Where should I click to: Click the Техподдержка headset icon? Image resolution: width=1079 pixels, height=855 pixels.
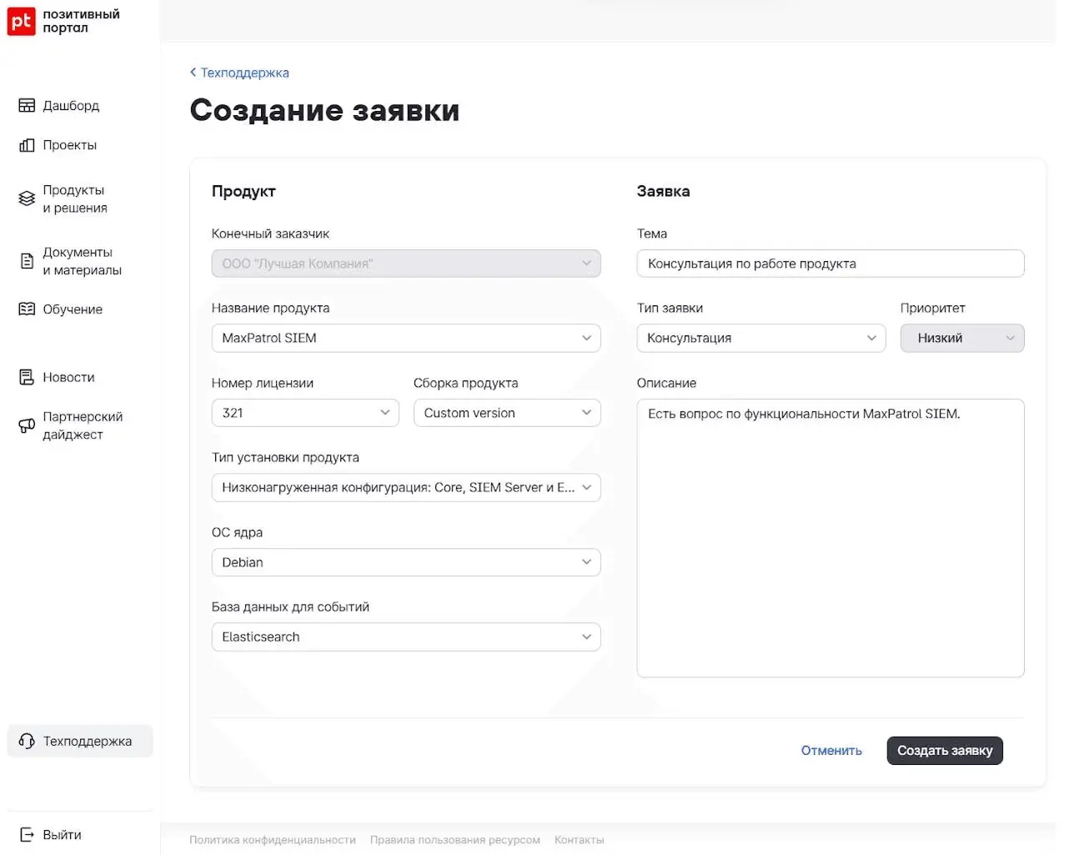[27, 741]
